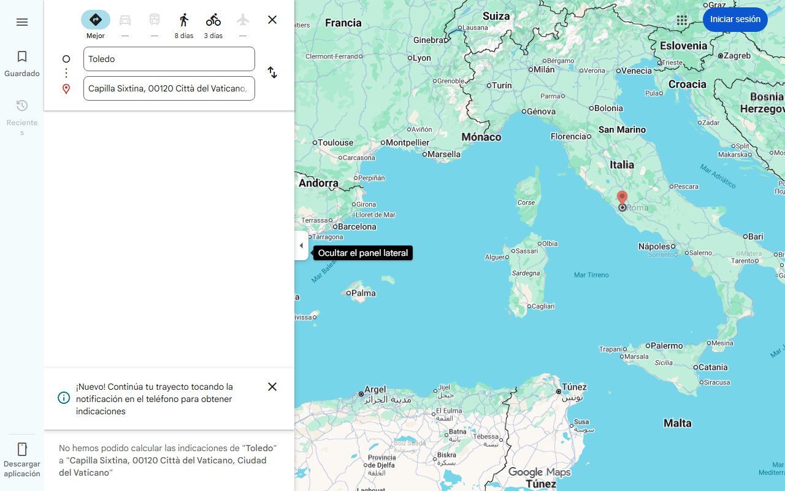This screenshot has height=491, width=785.
Task: Close the directions panel
Action: (272, 20)
